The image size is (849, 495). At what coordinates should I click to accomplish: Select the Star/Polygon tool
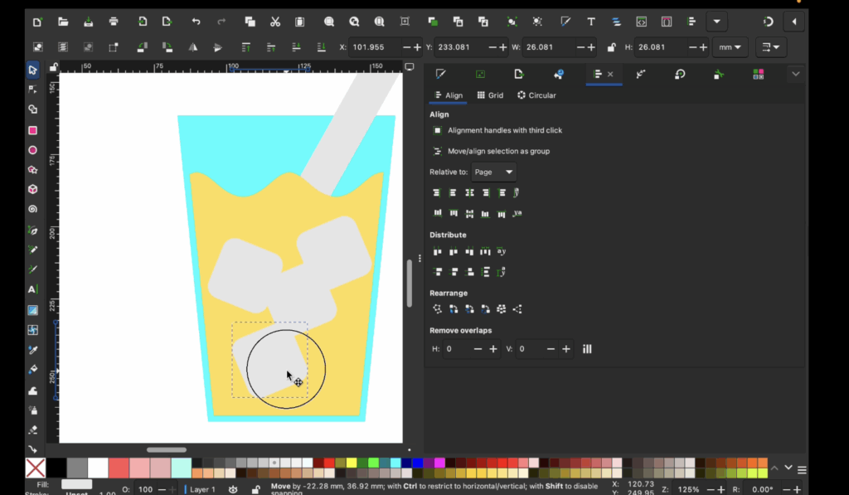[32, 169]
